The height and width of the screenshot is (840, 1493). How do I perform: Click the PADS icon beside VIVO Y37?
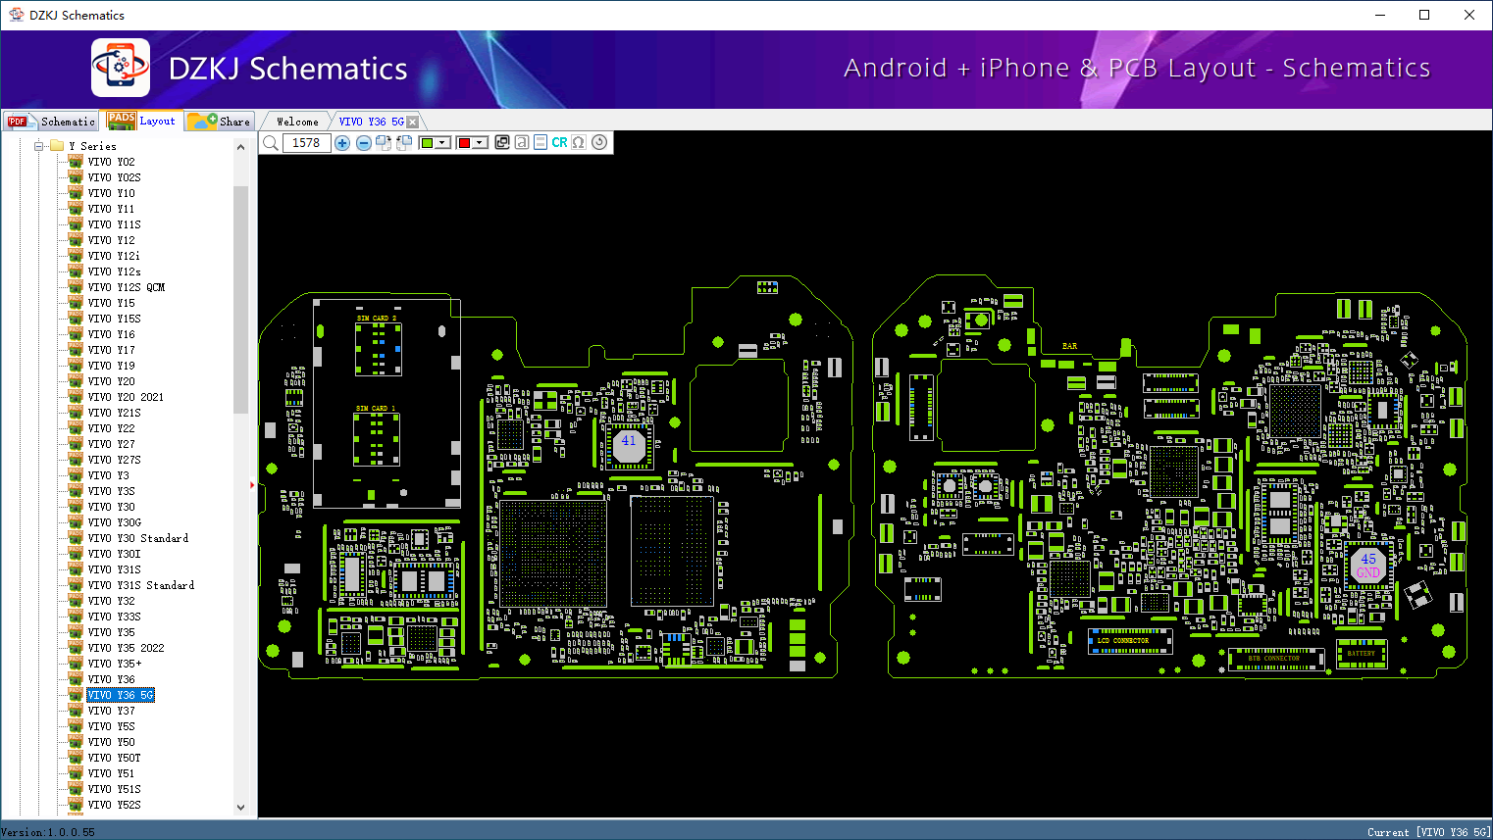pyautogui.click(x=76, y=711)
